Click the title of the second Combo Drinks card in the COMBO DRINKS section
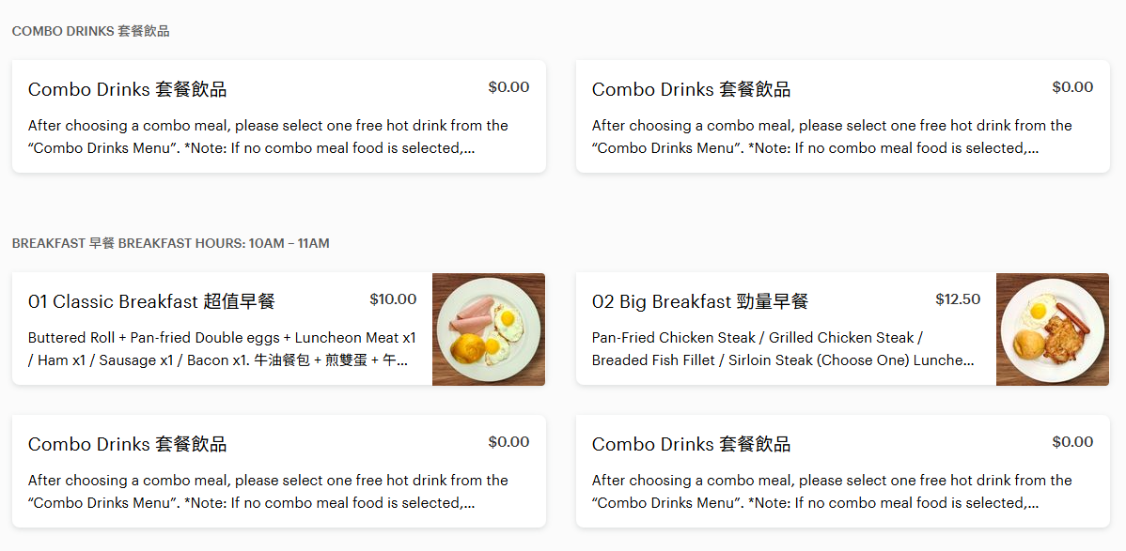Screen dimensions: 1126x551 pos(691,90)
